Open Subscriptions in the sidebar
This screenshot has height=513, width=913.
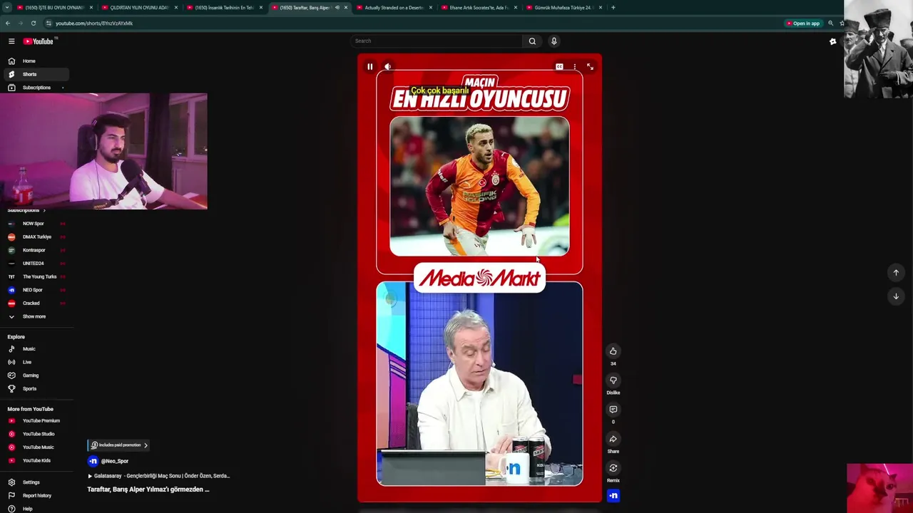[x=35, y=88]
